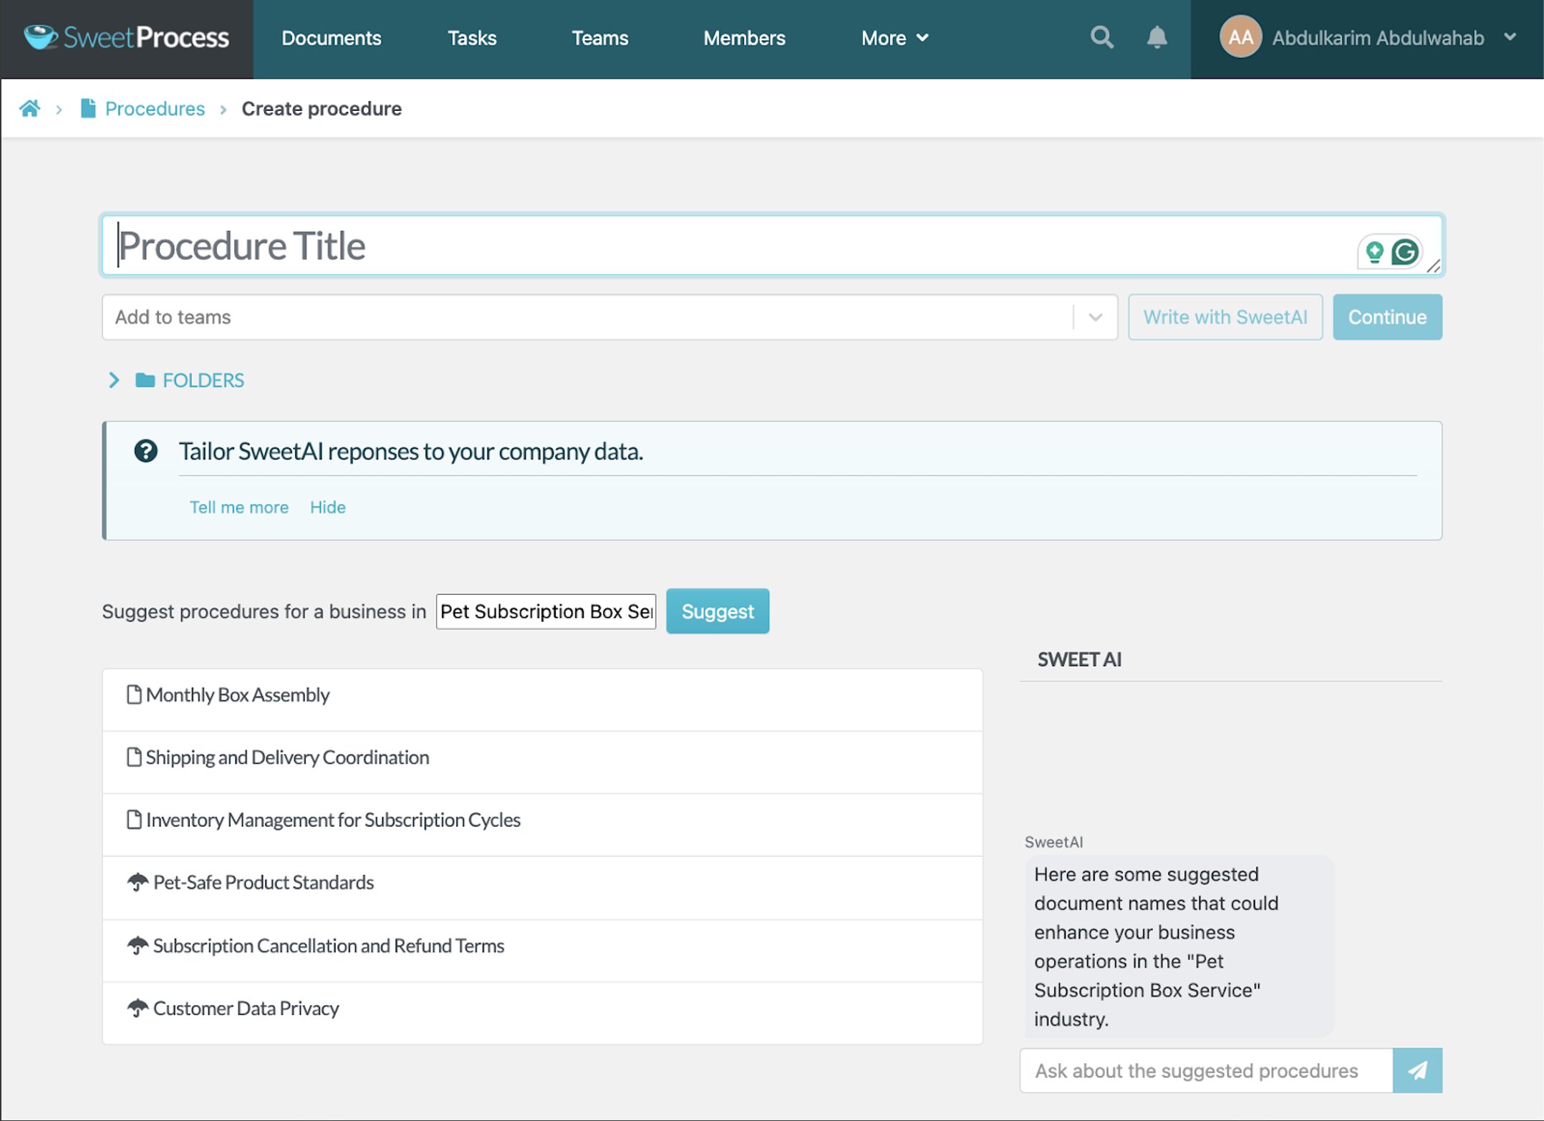
Task: Click Procedures breadcrumb link
Action: [x=155, y=109]
